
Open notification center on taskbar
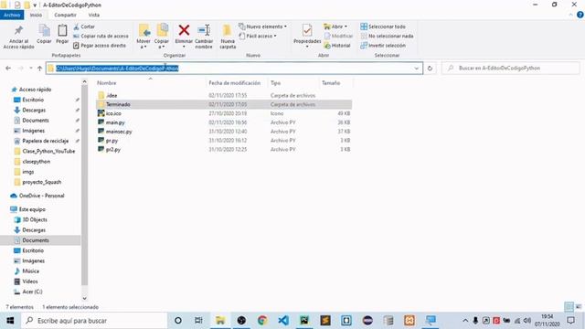(570, 321)
